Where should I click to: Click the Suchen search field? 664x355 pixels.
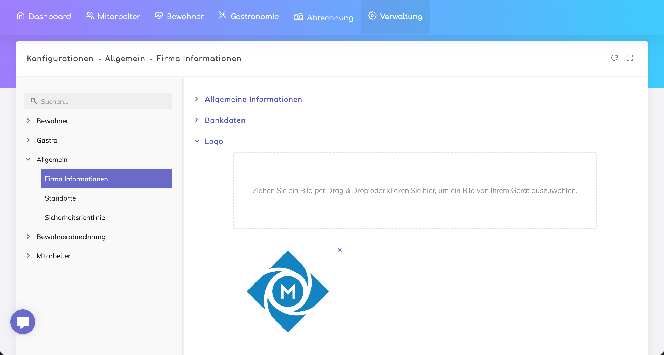(104, 101)
